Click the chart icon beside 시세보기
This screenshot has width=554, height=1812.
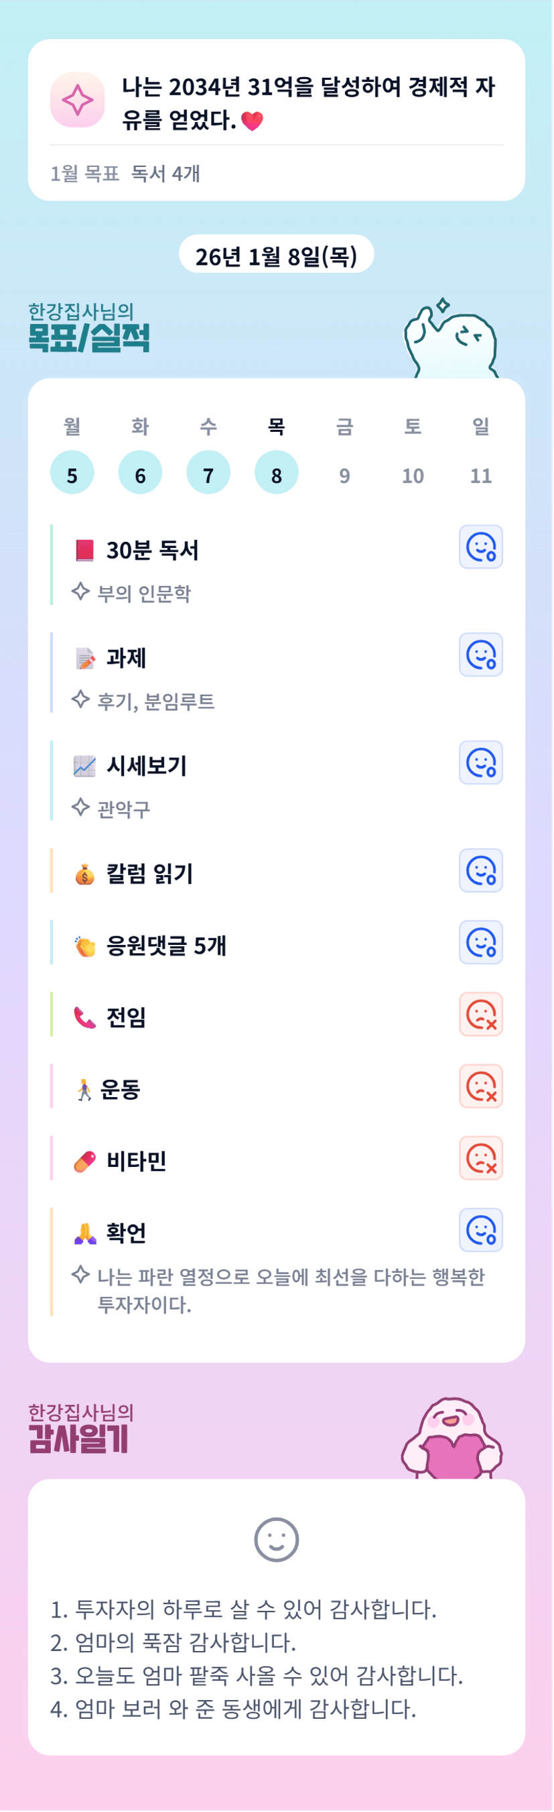click(x=84, y=766)
